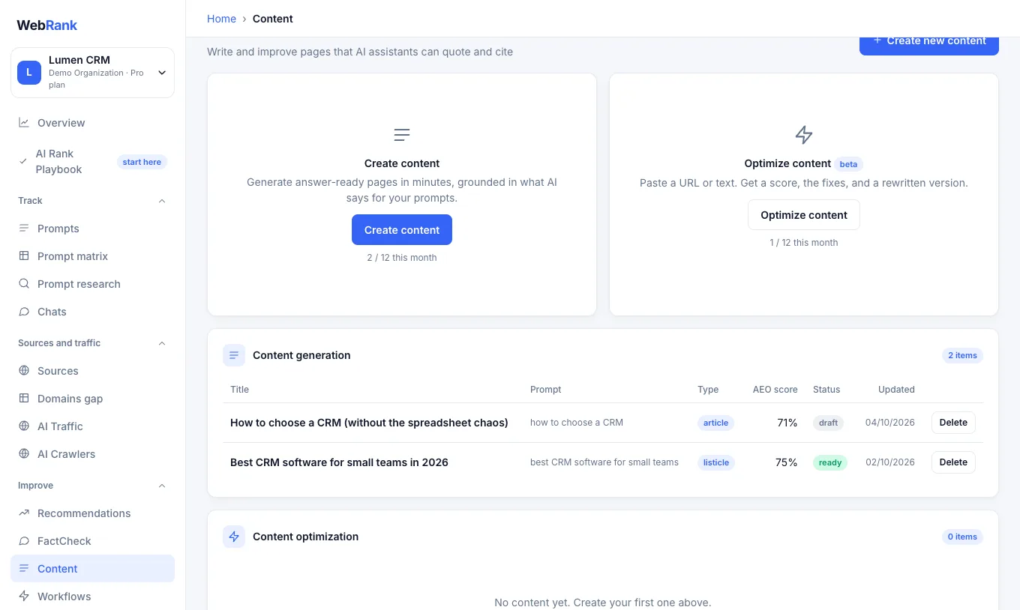Click the FactCheck speech bubble icon
The image size is (1020, 610).
pos(24,541)
